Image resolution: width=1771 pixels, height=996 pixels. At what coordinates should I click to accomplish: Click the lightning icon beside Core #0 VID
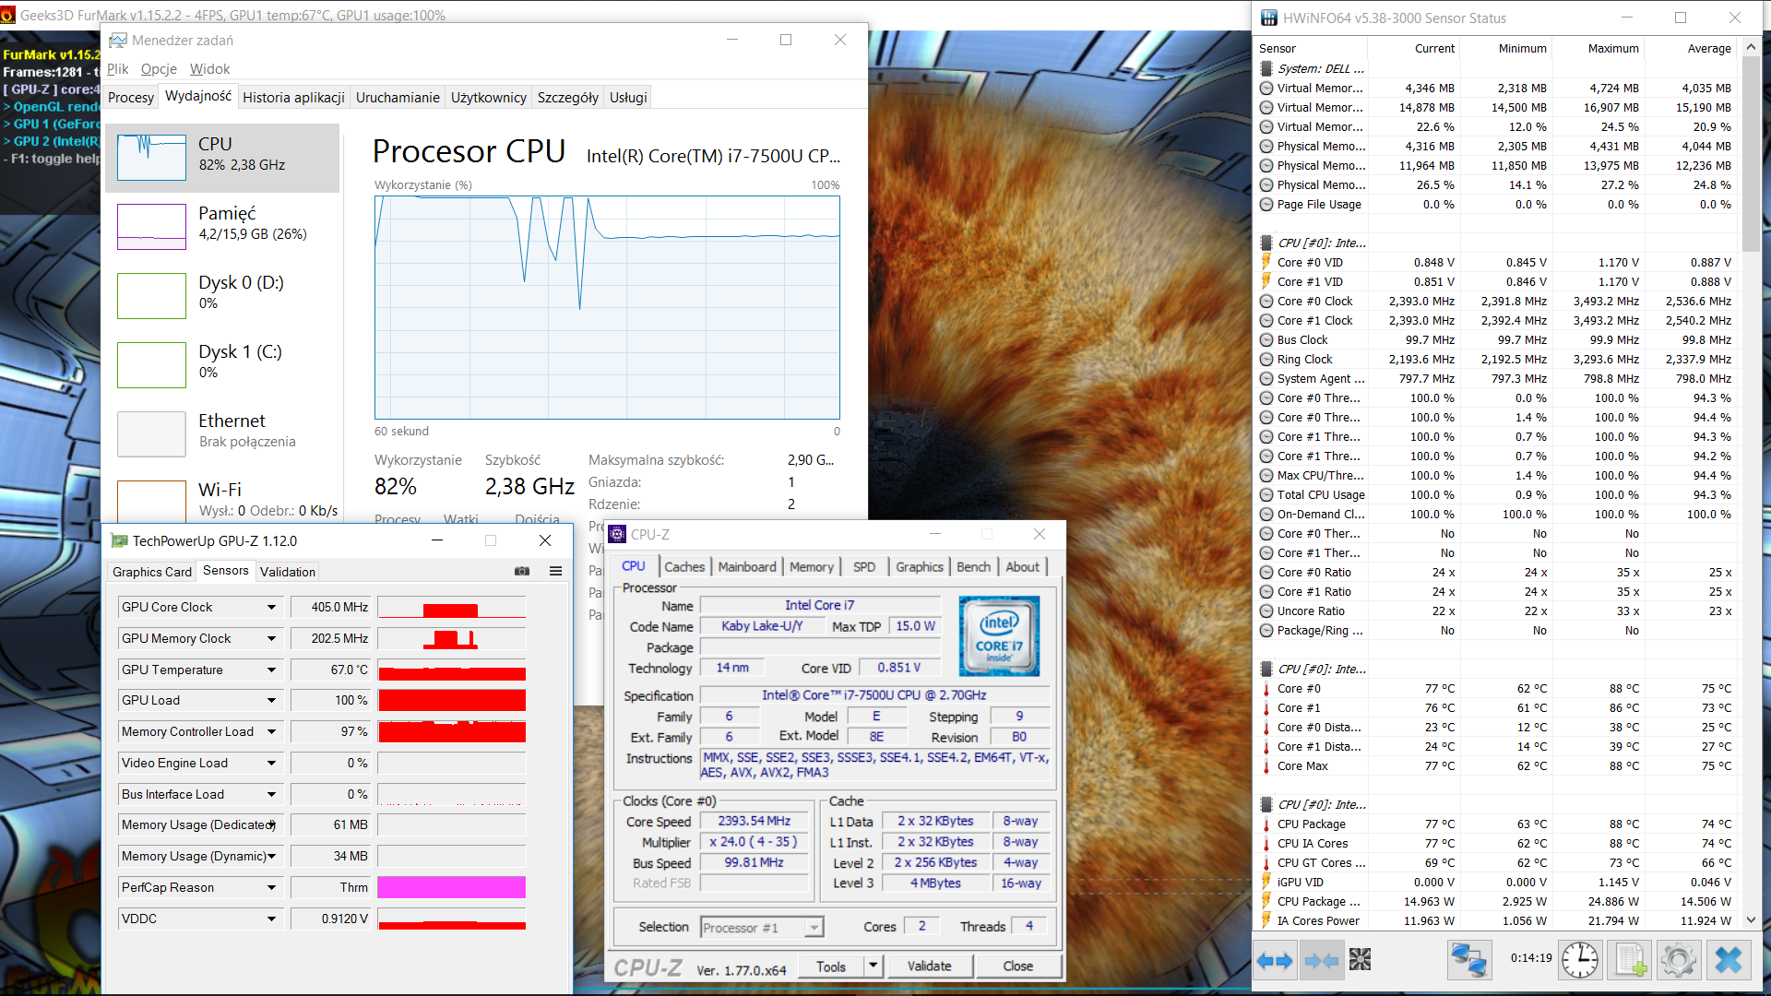1266,263
